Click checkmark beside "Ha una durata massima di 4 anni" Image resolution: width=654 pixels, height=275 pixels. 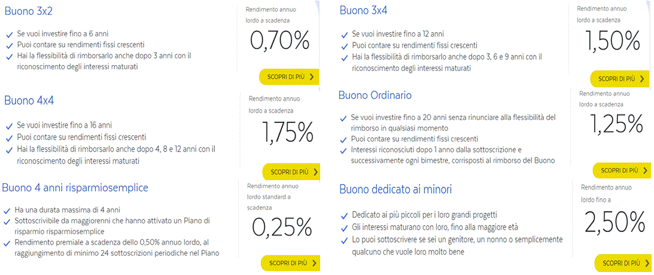(7, 210)
